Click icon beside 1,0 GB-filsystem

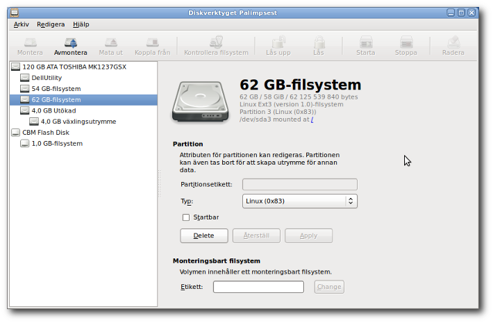pos(24,143)
